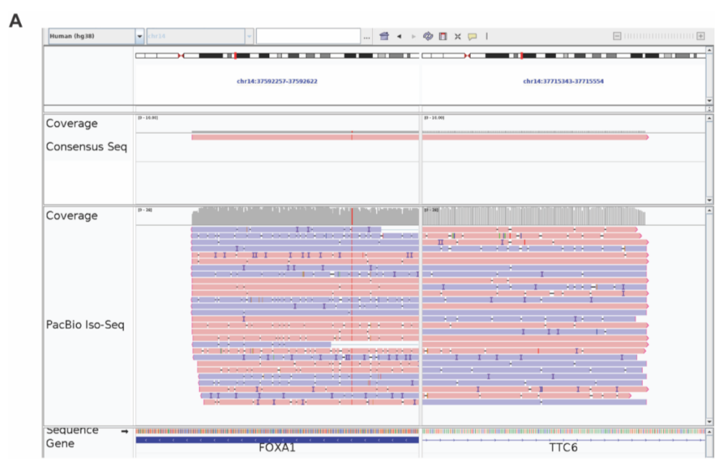The height and width of the screenshot is (459, 725).
Task: Select the Consensus Seq track name
Action: (86, 147)
